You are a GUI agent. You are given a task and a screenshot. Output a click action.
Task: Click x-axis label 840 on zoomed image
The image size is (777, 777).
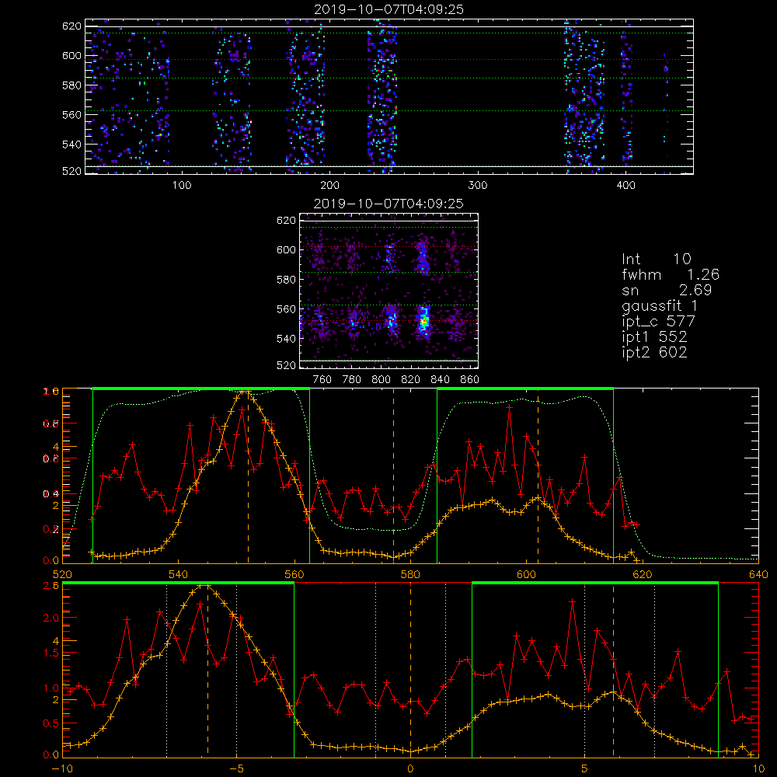click(x=440, y=380)
